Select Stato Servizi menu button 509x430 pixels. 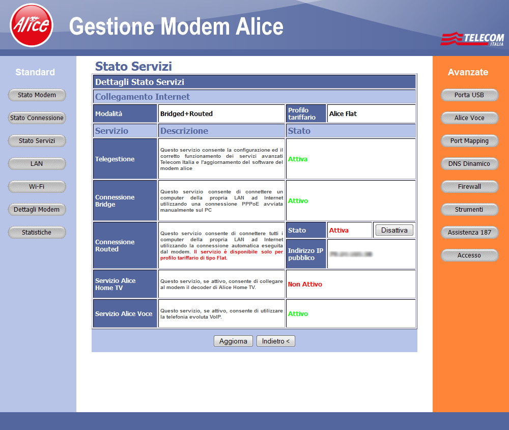[x=37, y=141]
